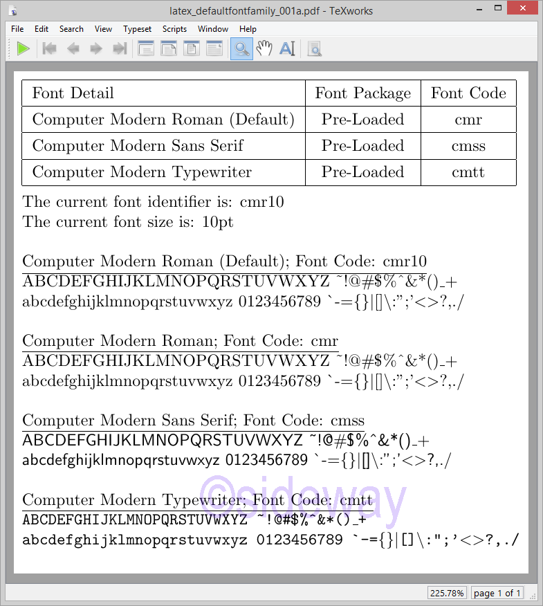Image resolution: width=543 pixels, height=606 pixels.
Task: Go to last page icon
Action: 120,49
